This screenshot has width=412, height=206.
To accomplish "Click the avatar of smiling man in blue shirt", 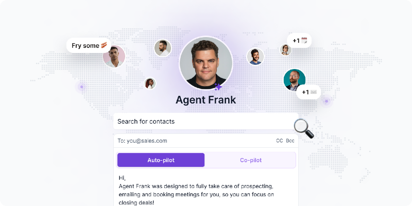I will tap(255, 57).
